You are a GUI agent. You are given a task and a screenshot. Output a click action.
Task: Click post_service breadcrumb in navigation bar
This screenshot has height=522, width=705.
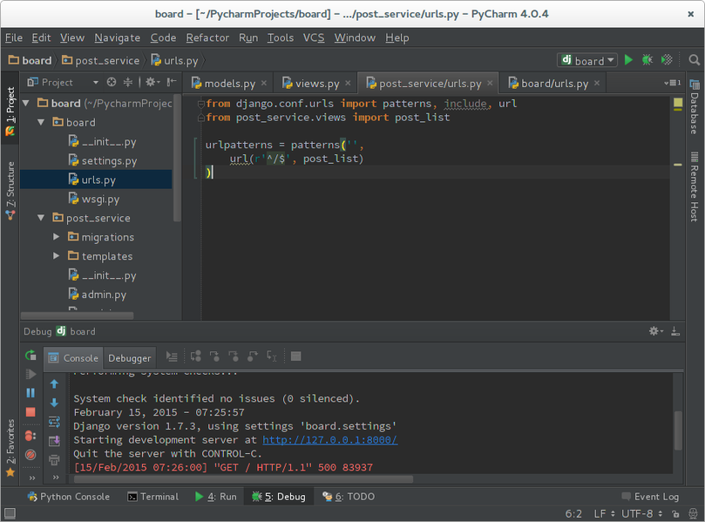[101, 60]
